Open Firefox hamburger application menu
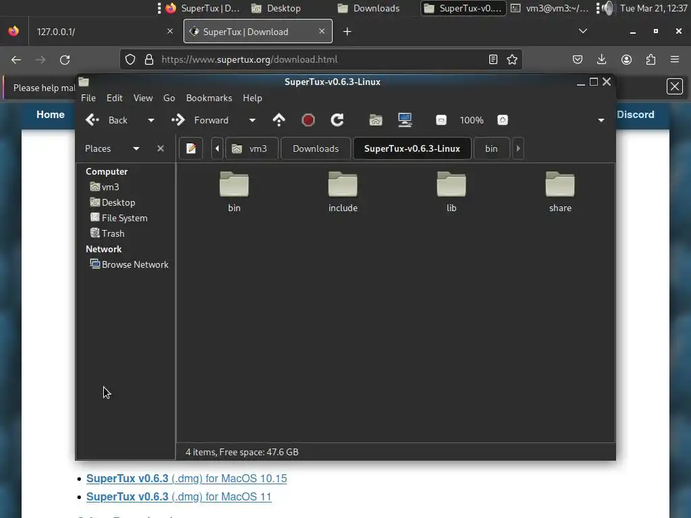This screenshot has height=518, width=691. pyautogui.click(x=675, y=59)
